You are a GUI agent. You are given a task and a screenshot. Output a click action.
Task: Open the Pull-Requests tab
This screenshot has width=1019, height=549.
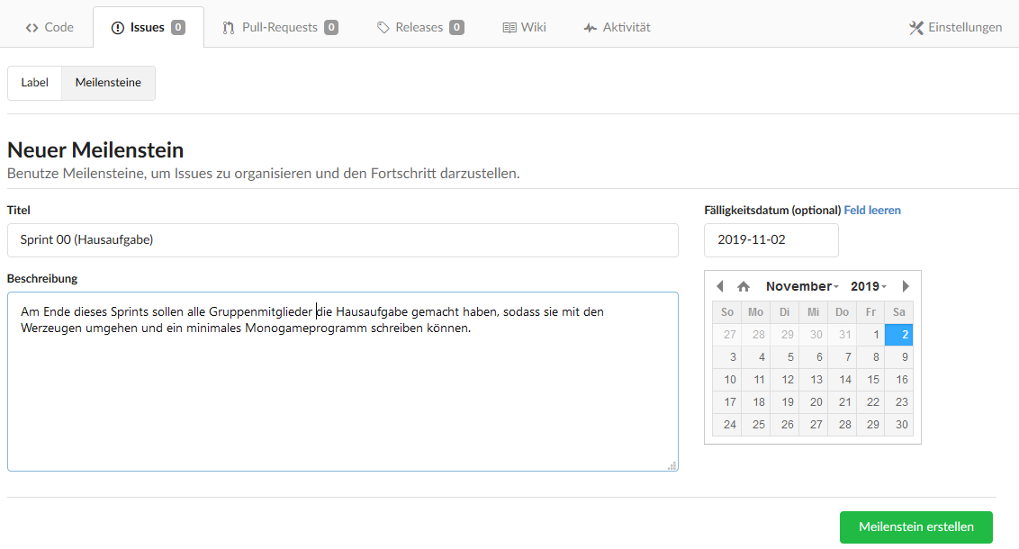pos(280,27)
